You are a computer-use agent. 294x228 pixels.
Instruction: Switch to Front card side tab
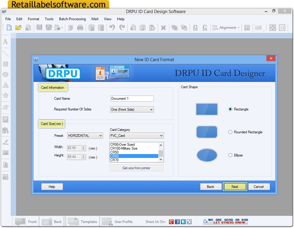(26, 222)
